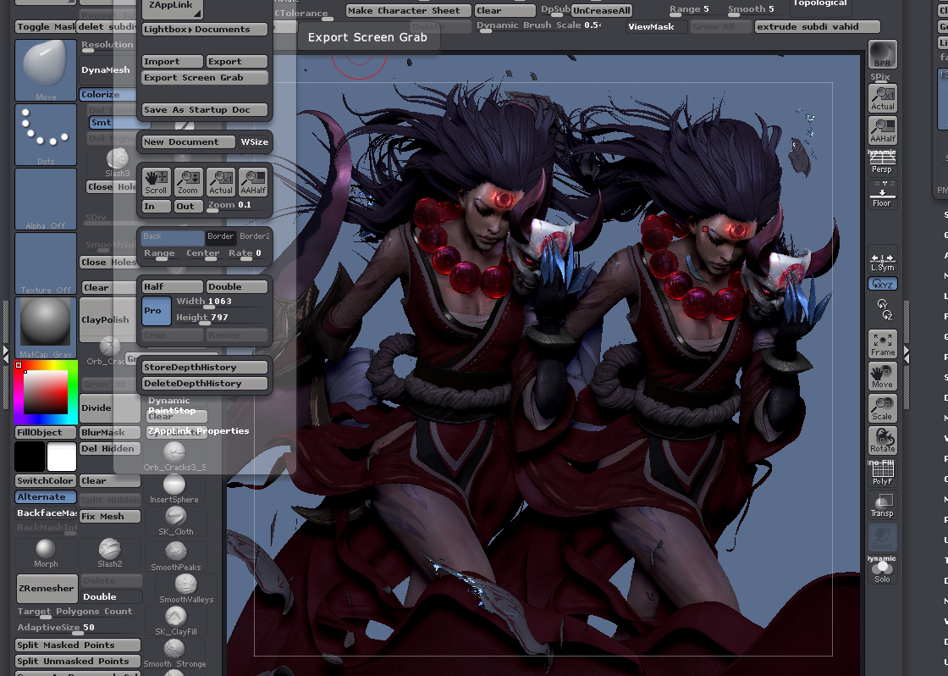Click the AAHalf icon above Persp
The width and height of the screenshot is (948, 676).
point(882,130)
